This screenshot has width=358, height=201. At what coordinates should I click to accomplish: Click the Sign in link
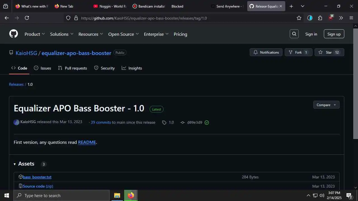(311, 34)
